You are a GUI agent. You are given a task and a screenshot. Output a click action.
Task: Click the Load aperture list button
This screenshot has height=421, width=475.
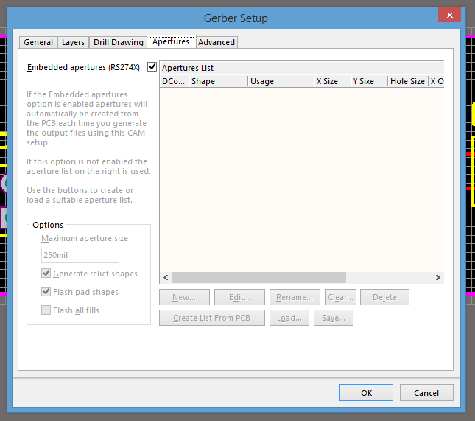(x=289, y=318)
